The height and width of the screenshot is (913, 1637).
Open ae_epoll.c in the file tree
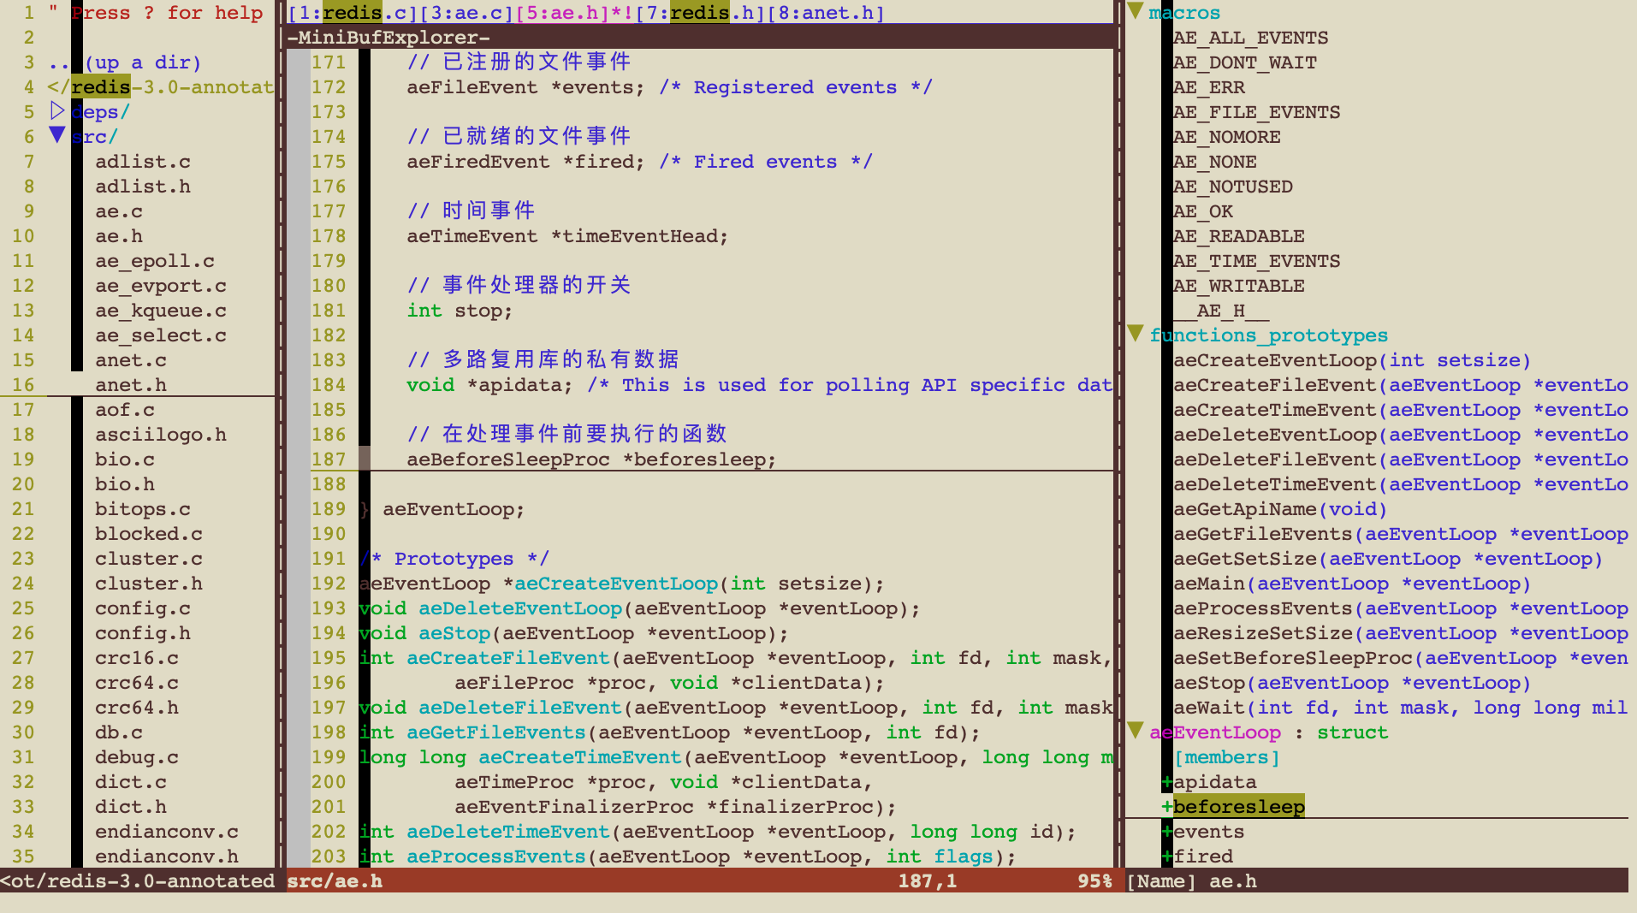(x=155, y=261)
